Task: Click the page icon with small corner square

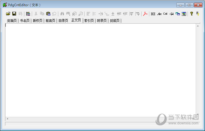Action: click(x=81, y=14)
